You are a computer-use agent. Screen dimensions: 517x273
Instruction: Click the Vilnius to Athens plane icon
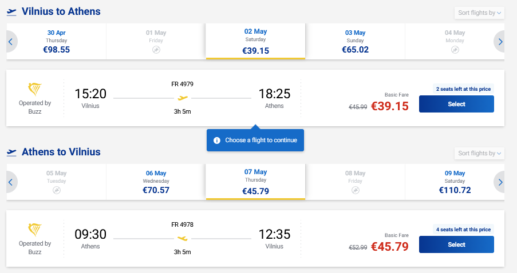pyautogui.click(x=11, y=12)
